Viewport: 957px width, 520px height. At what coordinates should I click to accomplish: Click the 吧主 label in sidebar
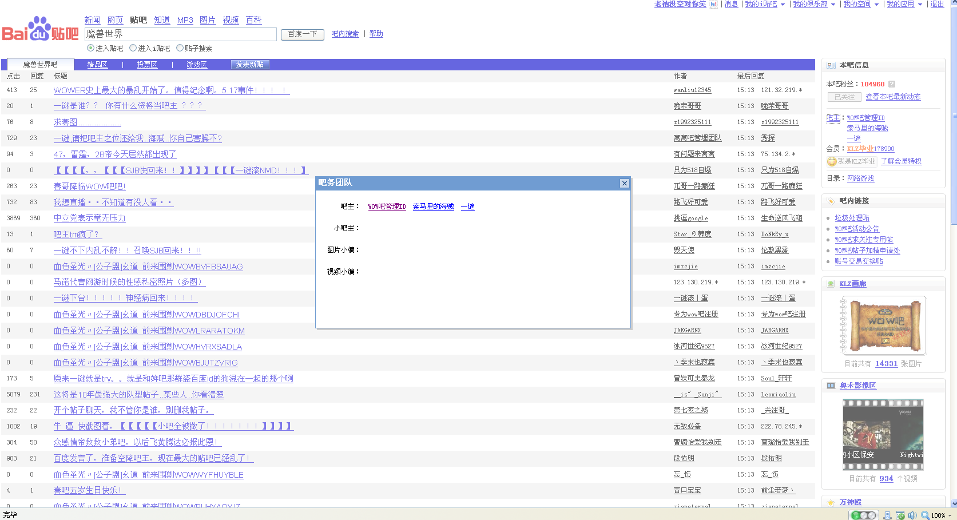click(x=833, y=118)
